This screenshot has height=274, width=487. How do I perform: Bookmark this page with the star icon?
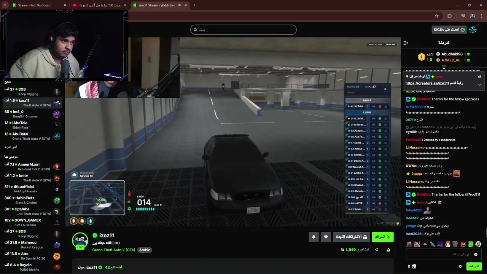click(437, 16)
